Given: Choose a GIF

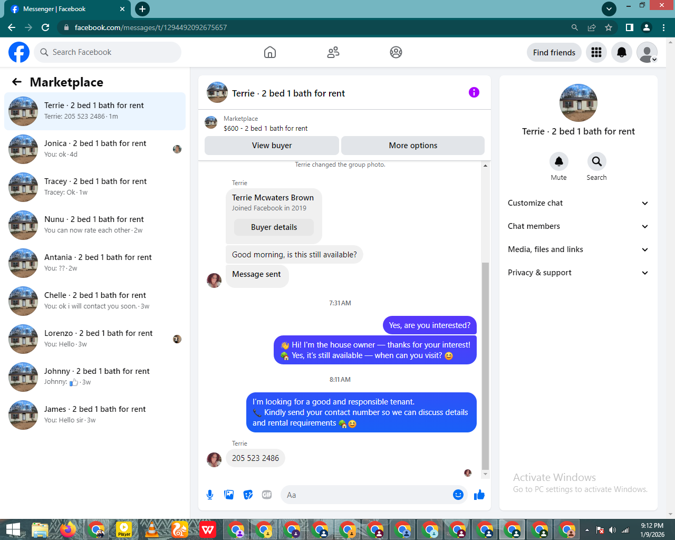Looking at the screenshot, I should (267, 495).
